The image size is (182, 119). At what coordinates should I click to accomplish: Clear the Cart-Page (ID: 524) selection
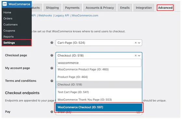point(136,43)
